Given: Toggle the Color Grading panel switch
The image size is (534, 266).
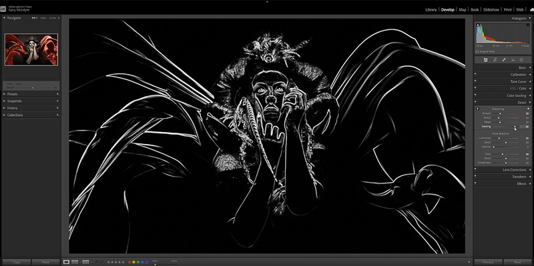Looking at the screenshot, I should tap(476, 95).
